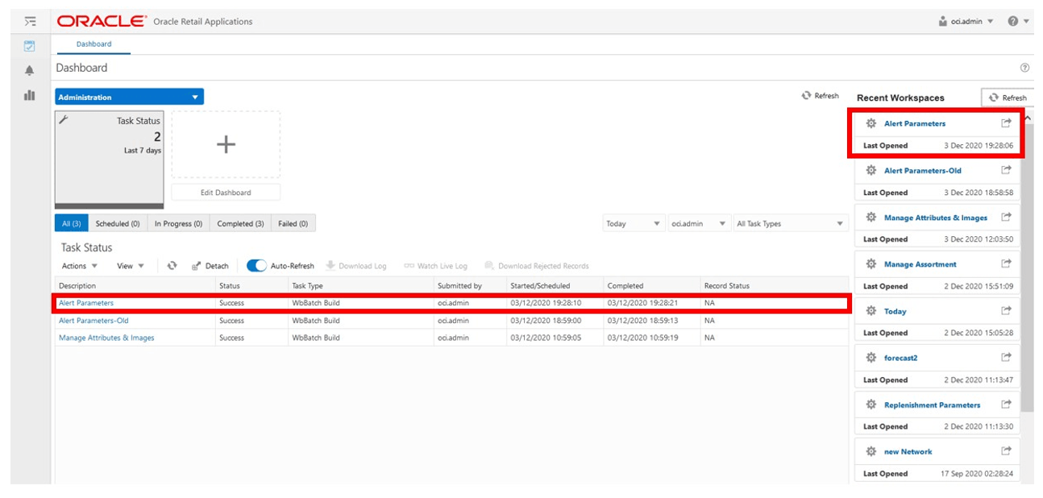This screenshot has width=1043, height=498.
Task: Click the help question mark icon in header
Action: click(x=1012, y=21)
